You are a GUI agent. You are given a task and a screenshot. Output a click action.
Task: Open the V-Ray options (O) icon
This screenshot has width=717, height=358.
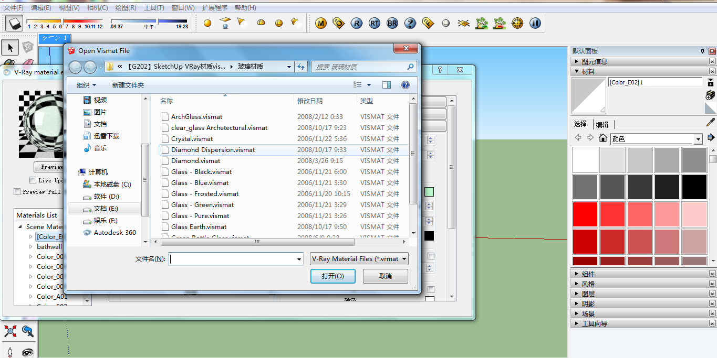[x=339, y=23]
